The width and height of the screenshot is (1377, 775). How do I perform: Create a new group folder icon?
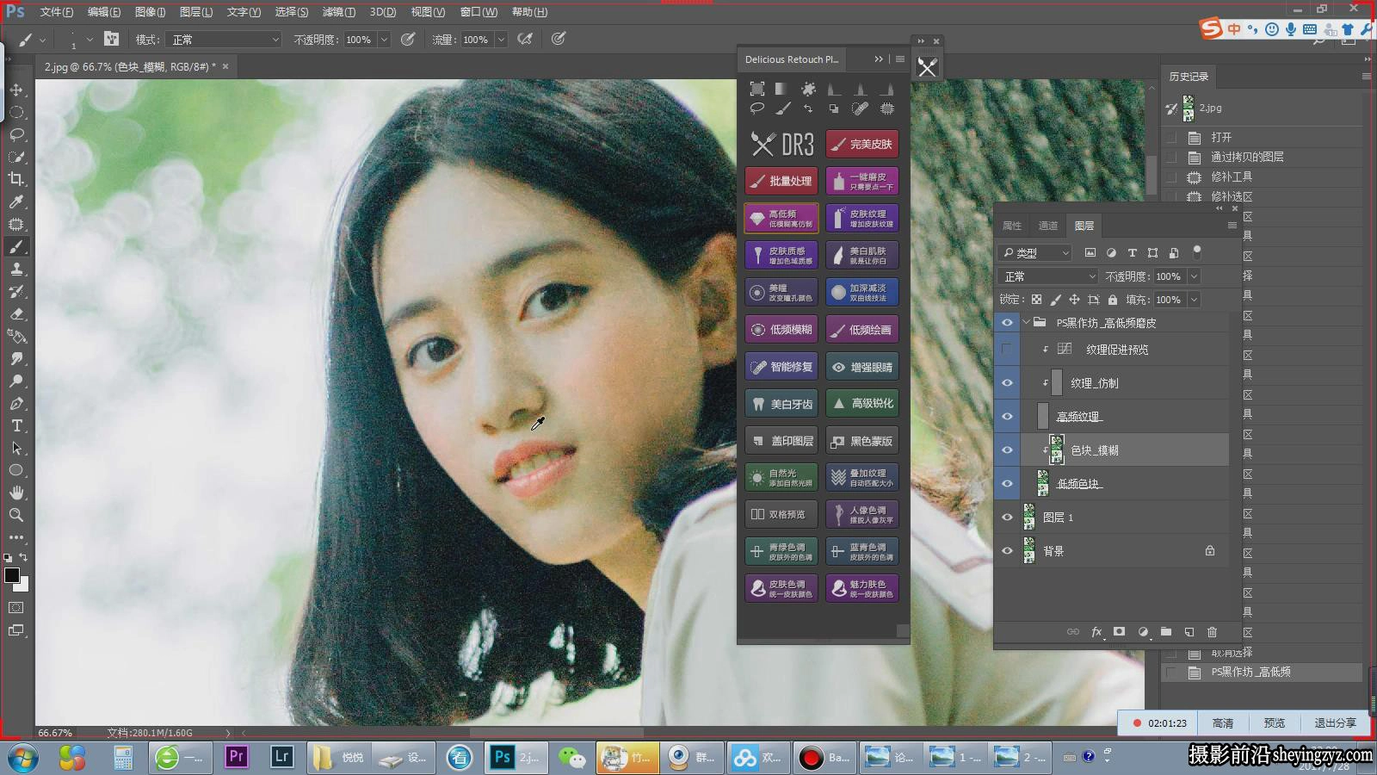tap(1165, 631)
